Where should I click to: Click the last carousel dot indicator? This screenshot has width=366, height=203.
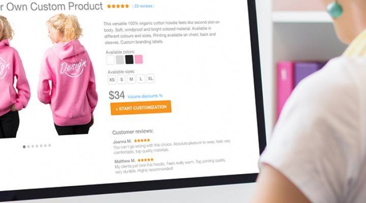click(x=49, y=146)
